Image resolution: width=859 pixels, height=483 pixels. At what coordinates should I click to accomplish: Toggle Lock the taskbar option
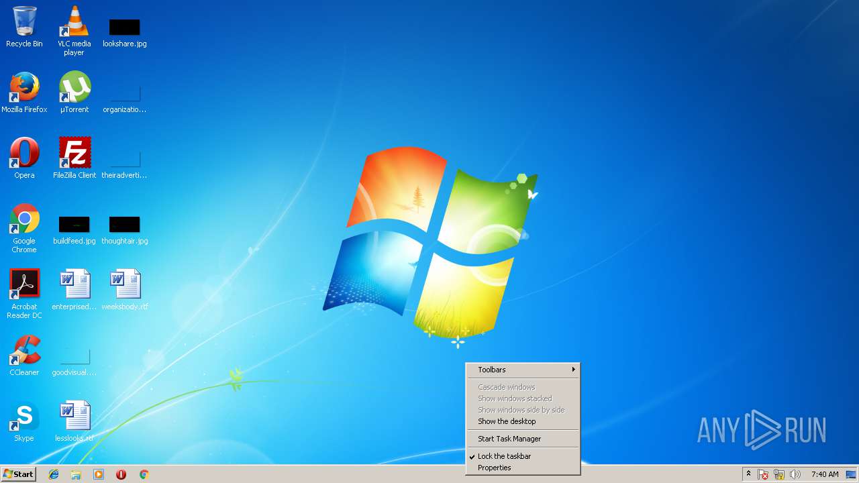[x=523, y=456]
